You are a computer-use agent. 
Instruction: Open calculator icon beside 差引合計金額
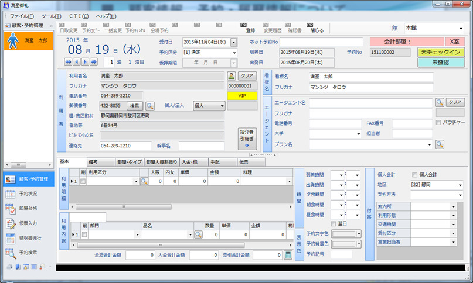point(288,255)
